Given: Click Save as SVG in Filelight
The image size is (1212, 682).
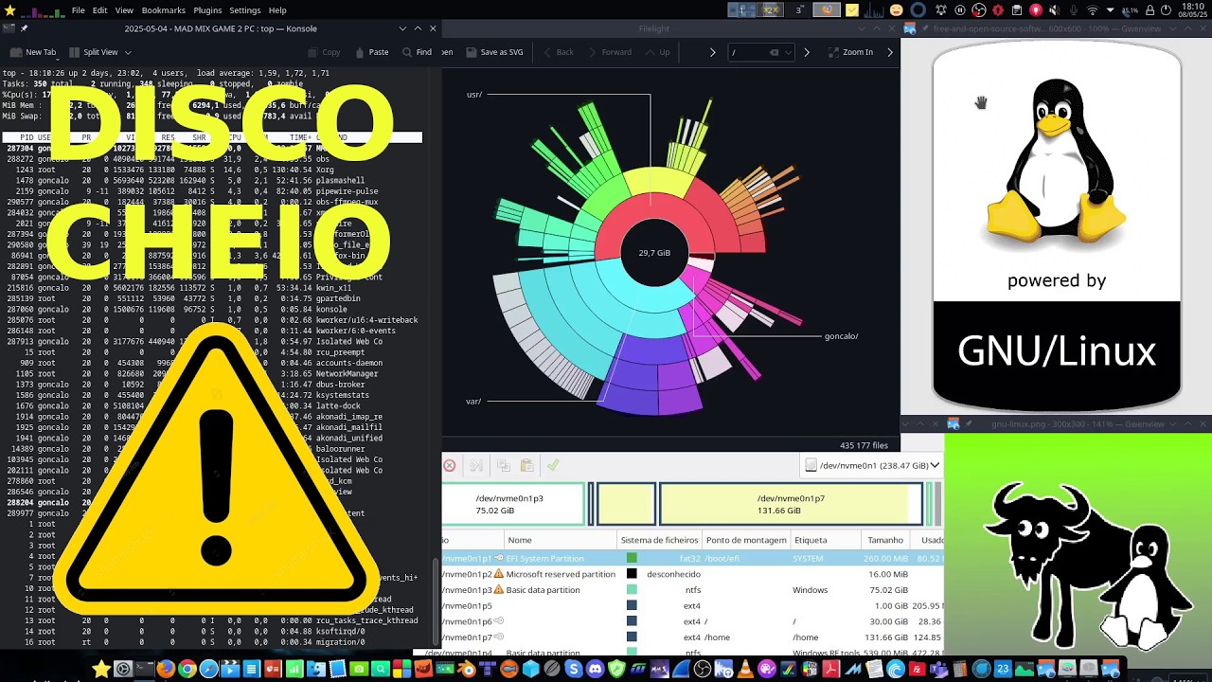Looking at the screenshot, I should pos(493,52).
